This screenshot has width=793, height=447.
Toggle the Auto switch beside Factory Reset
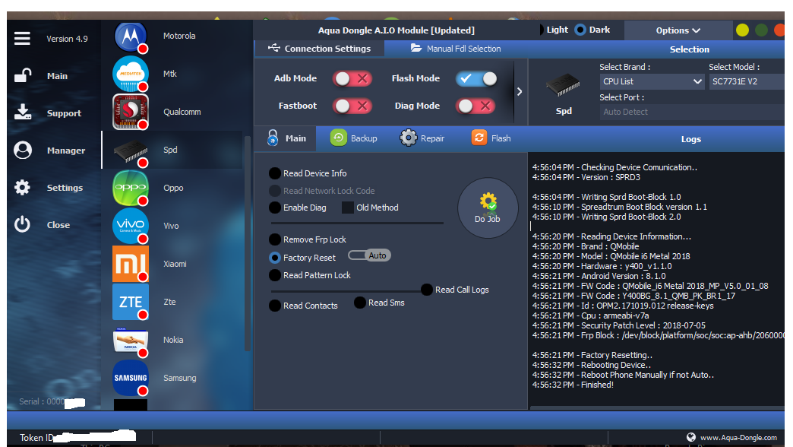click(369, 255)
